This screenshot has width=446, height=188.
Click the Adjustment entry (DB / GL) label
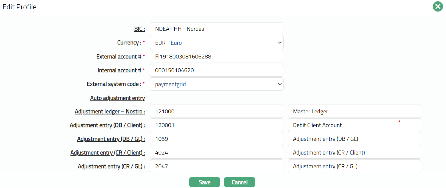pyautogui.click(x=111, y=139)
